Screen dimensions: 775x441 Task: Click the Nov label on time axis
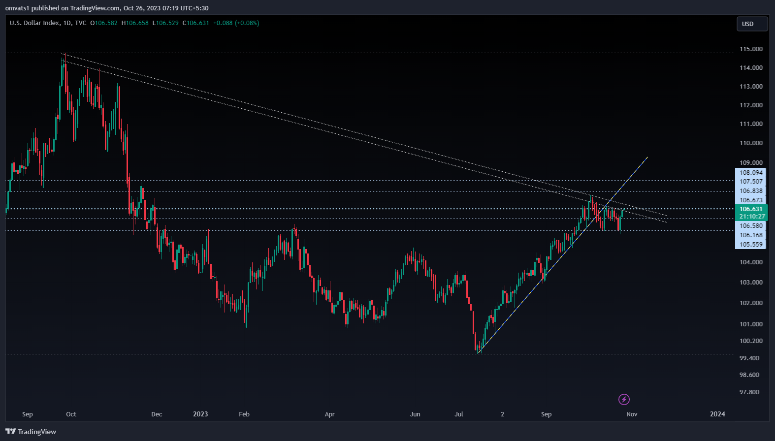point(632,414)
